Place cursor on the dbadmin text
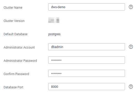This screenshot has width=139, height=95. pyautogui.click(x=57, y=47)
